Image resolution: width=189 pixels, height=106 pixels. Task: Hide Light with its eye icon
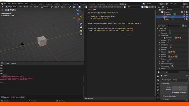click(x=184, y=19)
